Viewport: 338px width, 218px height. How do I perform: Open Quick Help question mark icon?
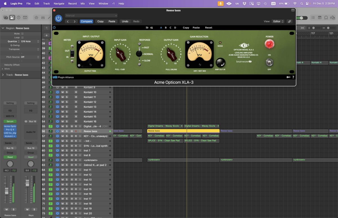tap(19, 17)
